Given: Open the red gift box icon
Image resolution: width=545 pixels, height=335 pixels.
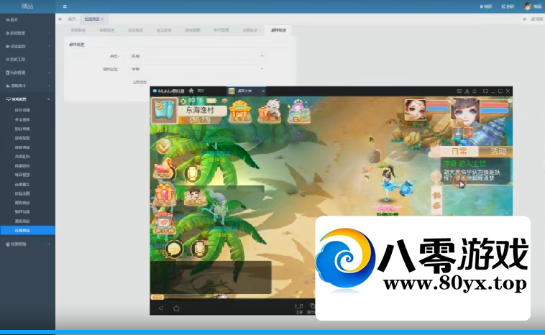Looking at the screenshot, I should pos(165,195).
